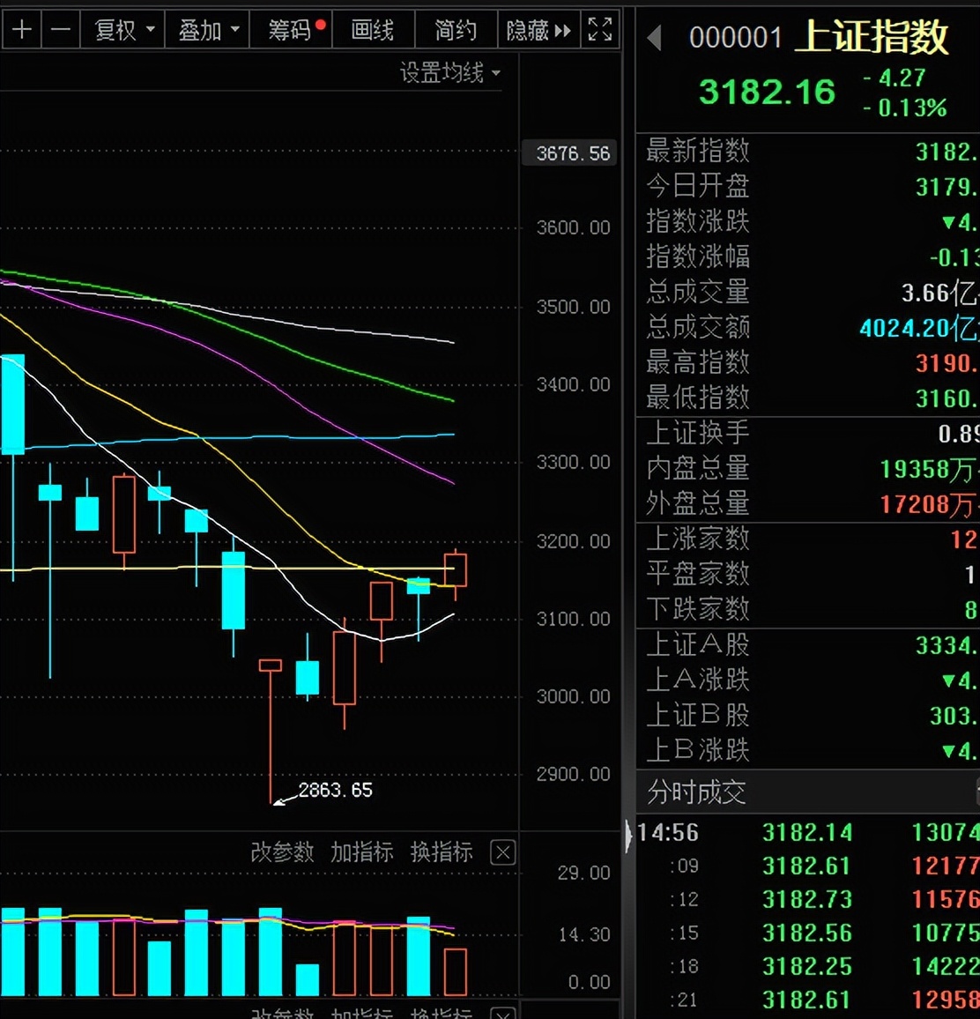
Task: Toggle 筹码 chip distribution view
Action: click(x=291, y=30)
